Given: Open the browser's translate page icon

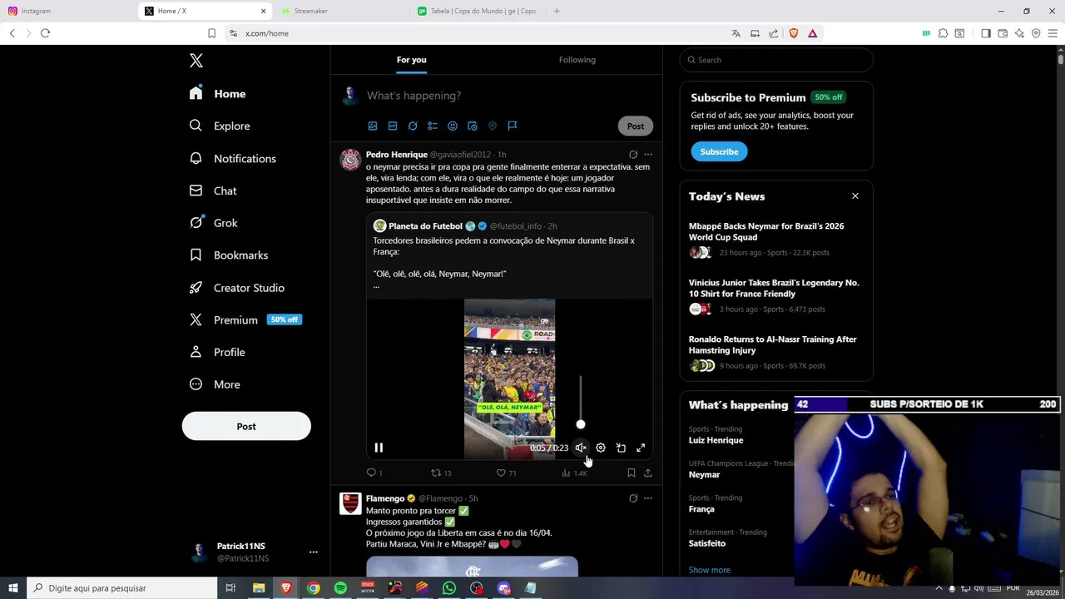Looking at the screenshot, I should [736, 33].
